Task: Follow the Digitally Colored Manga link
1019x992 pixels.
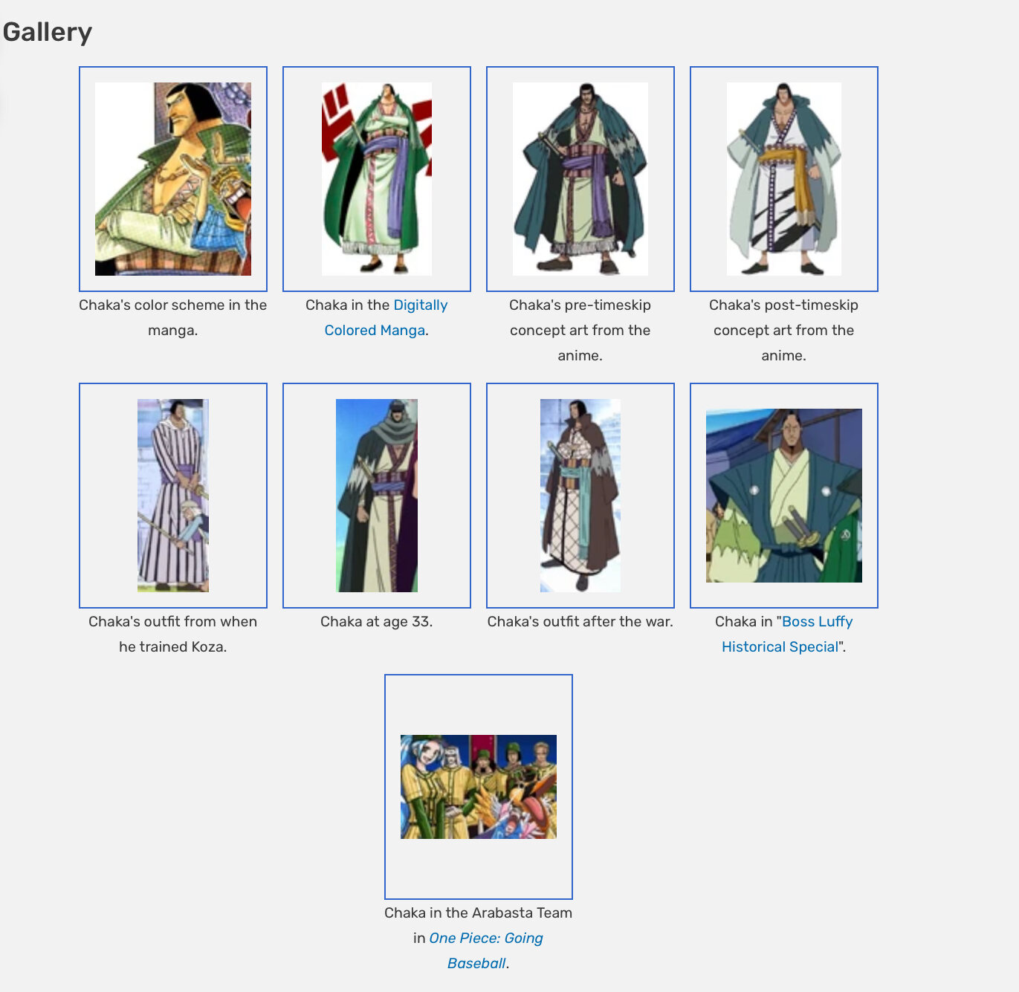Action: coord(386,317)
